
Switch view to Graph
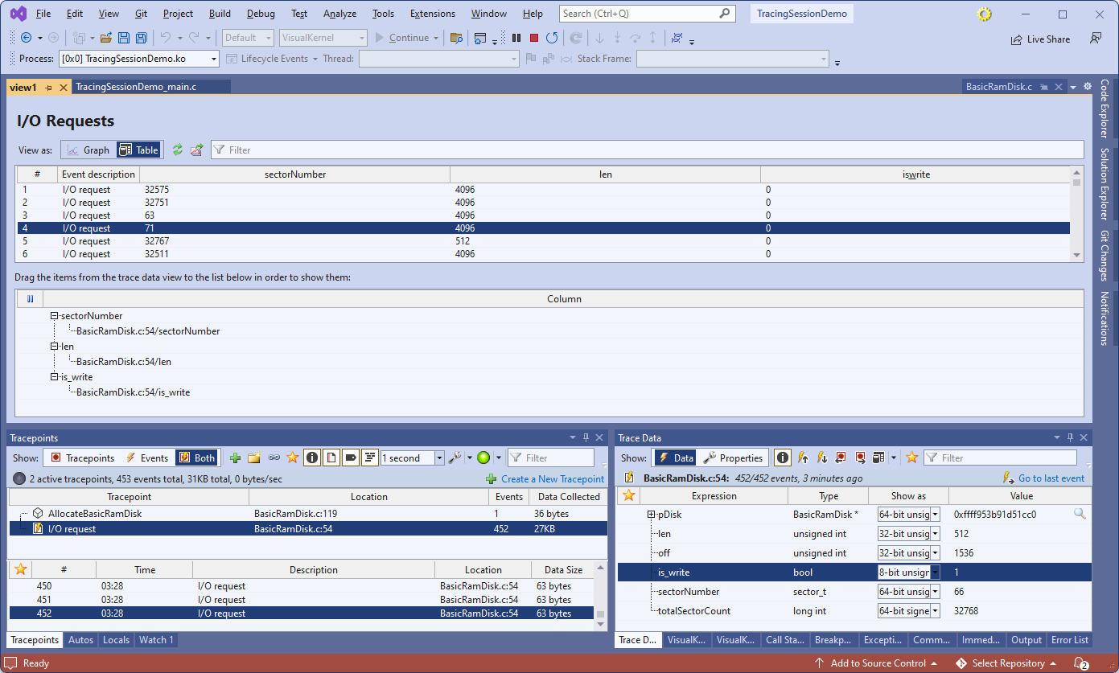(88, 150)
